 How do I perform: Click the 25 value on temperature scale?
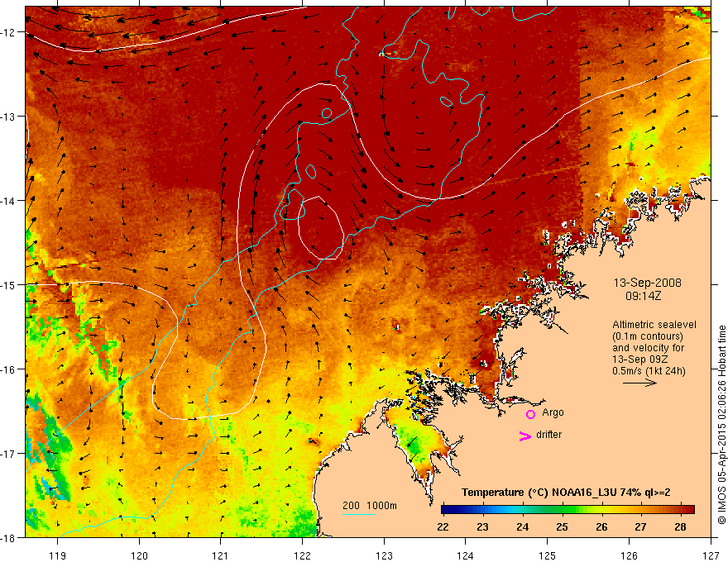[562, 526]
